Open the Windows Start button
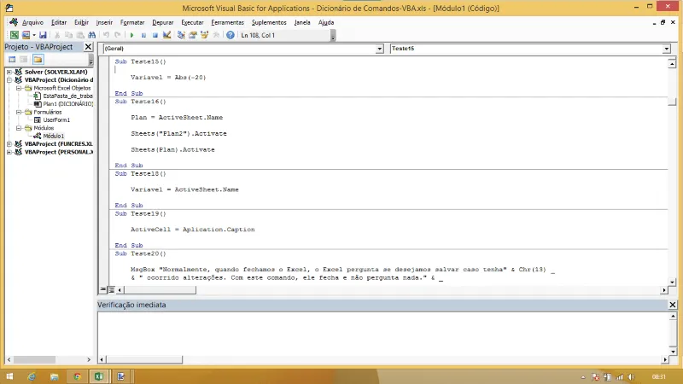The width and height of the screenshot is (683, 384). (x=9, y=376)
